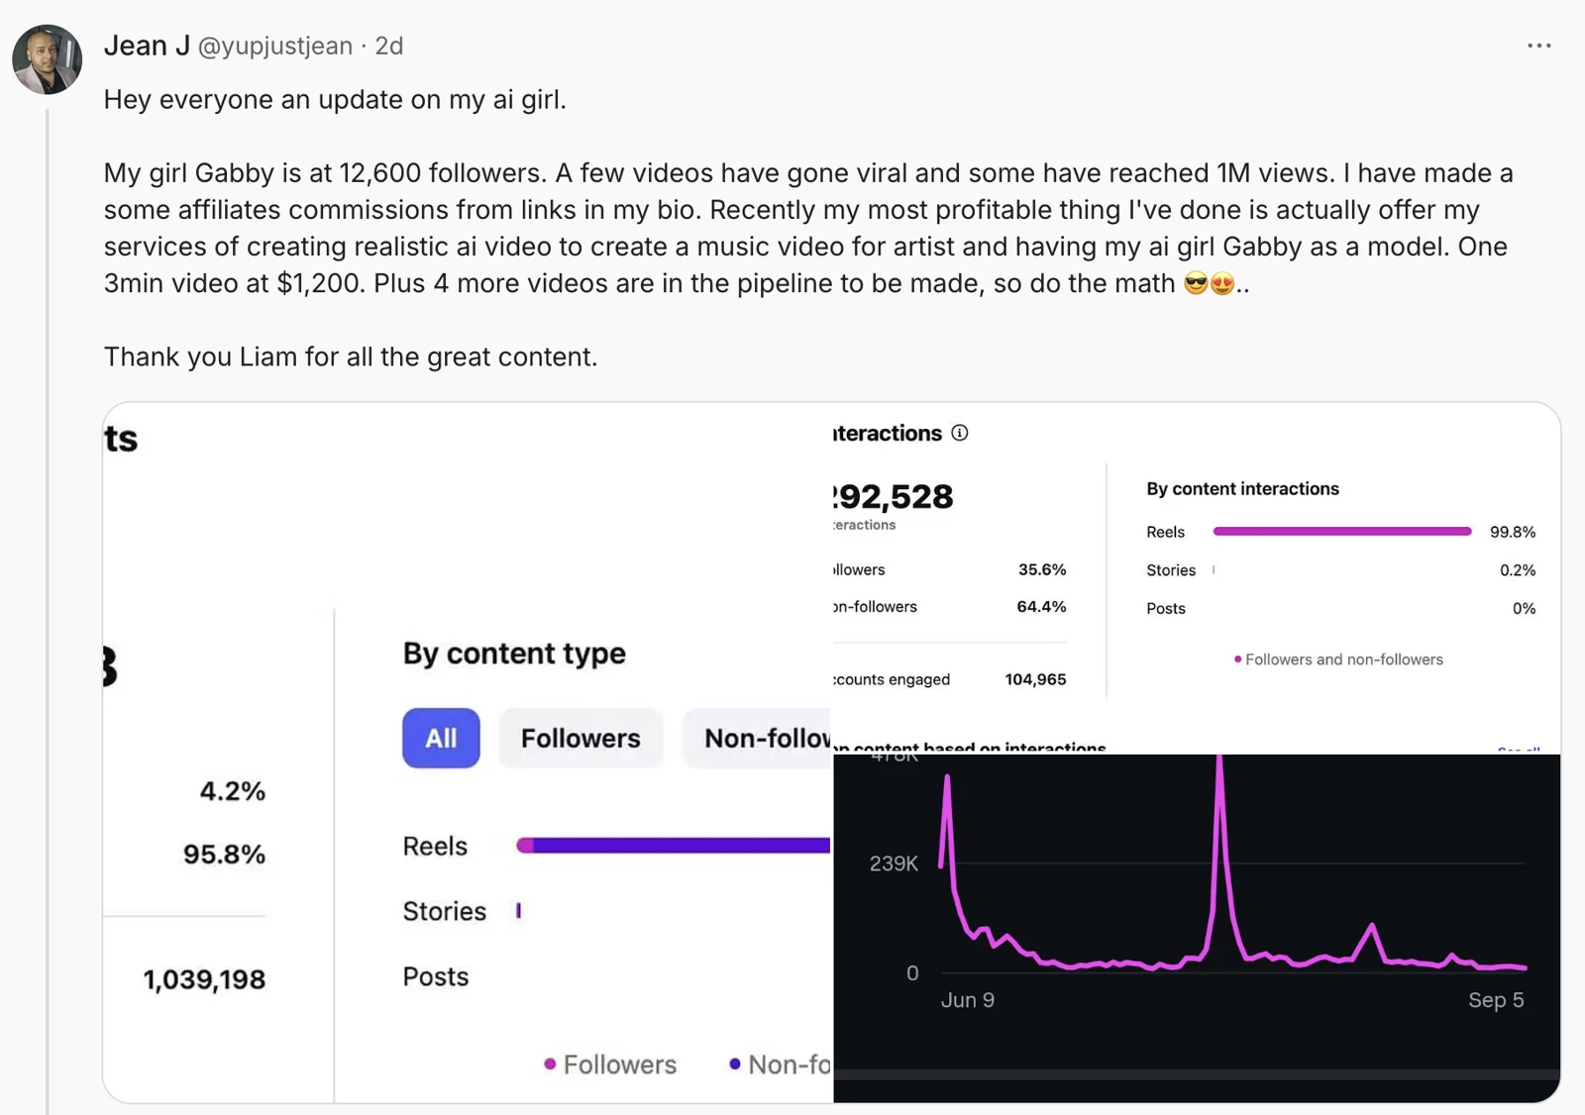Screen dimensions: 1585x1115
Task: Select the Non-followers content type tab
Action: 758,738
